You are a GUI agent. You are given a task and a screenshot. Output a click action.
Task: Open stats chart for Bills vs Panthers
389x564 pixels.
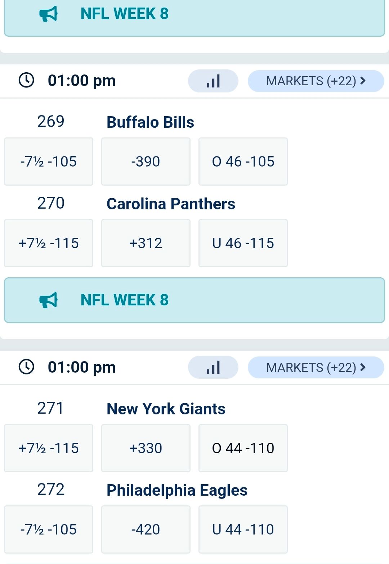coord(213,81)
